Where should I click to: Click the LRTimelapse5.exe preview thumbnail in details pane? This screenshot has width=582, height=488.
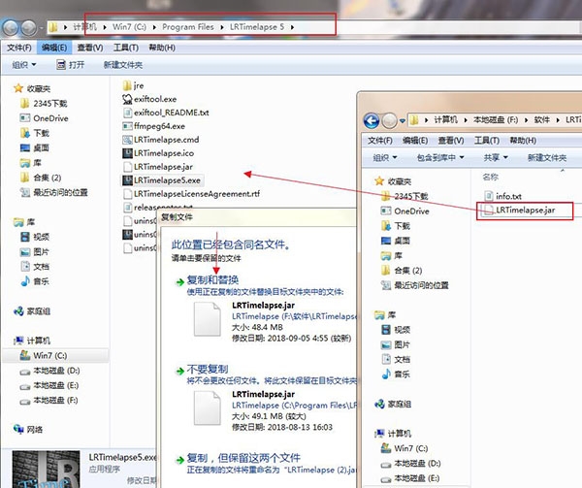click(x=46, y=469)
